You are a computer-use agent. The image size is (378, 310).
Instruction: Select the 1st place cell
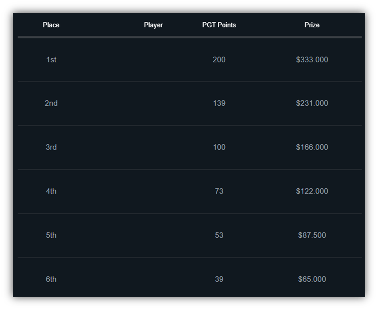[x=51, y=60]
